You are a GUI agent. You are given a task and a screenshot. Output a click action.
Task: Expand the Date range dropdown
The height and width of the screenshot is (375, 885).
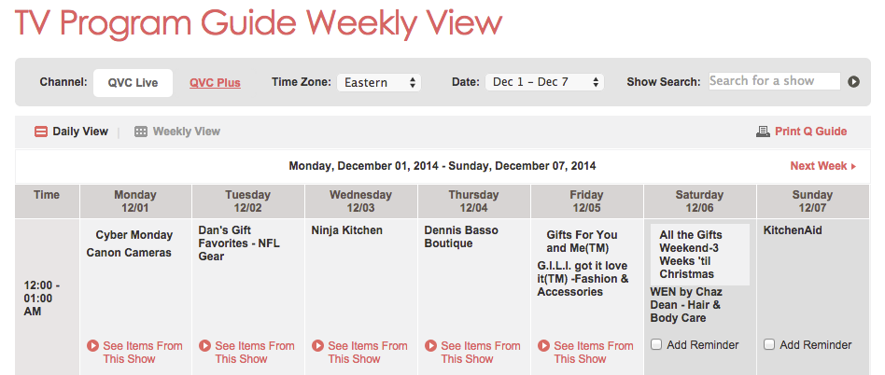(544, 82)
